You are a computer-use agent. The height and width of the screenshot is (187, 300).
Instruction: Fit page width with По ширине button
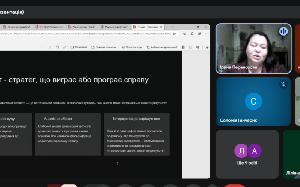(79, 47)
